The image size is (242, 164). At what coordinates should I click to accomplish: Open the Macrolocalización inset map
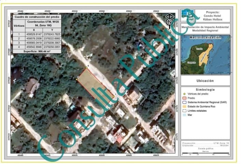[x=205, y=55]
